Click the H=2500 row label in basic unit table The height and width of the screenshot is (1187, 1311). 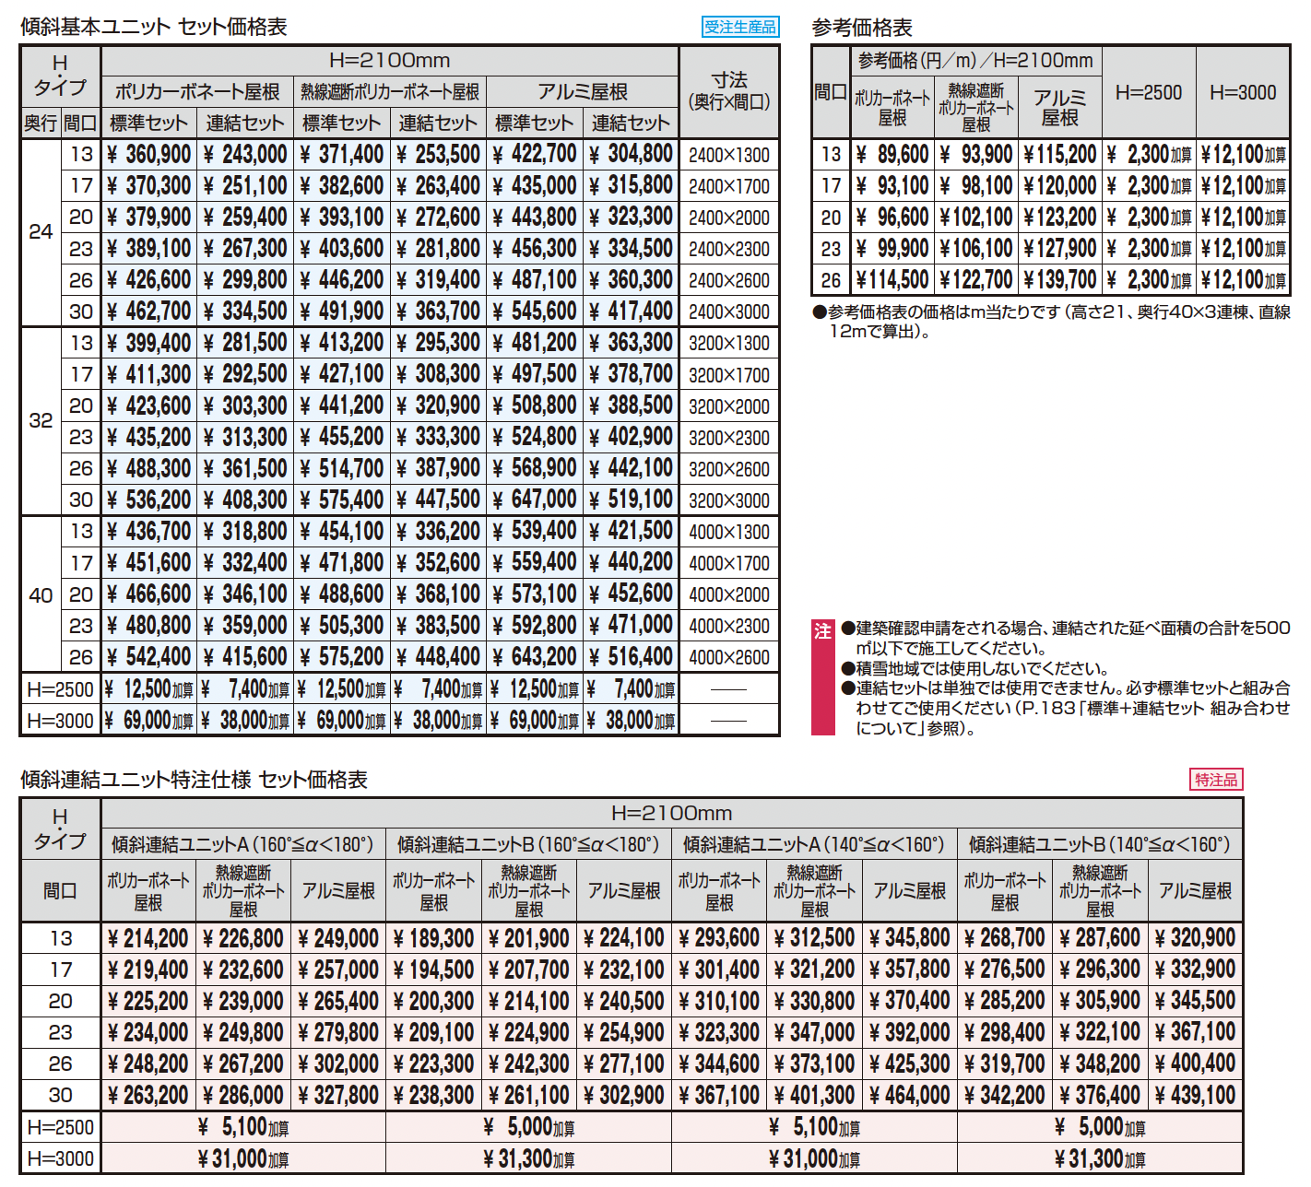(x=61, y=689)
